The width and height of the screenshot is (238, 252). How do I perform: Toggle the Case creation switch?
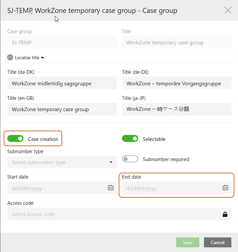[16, 139]
